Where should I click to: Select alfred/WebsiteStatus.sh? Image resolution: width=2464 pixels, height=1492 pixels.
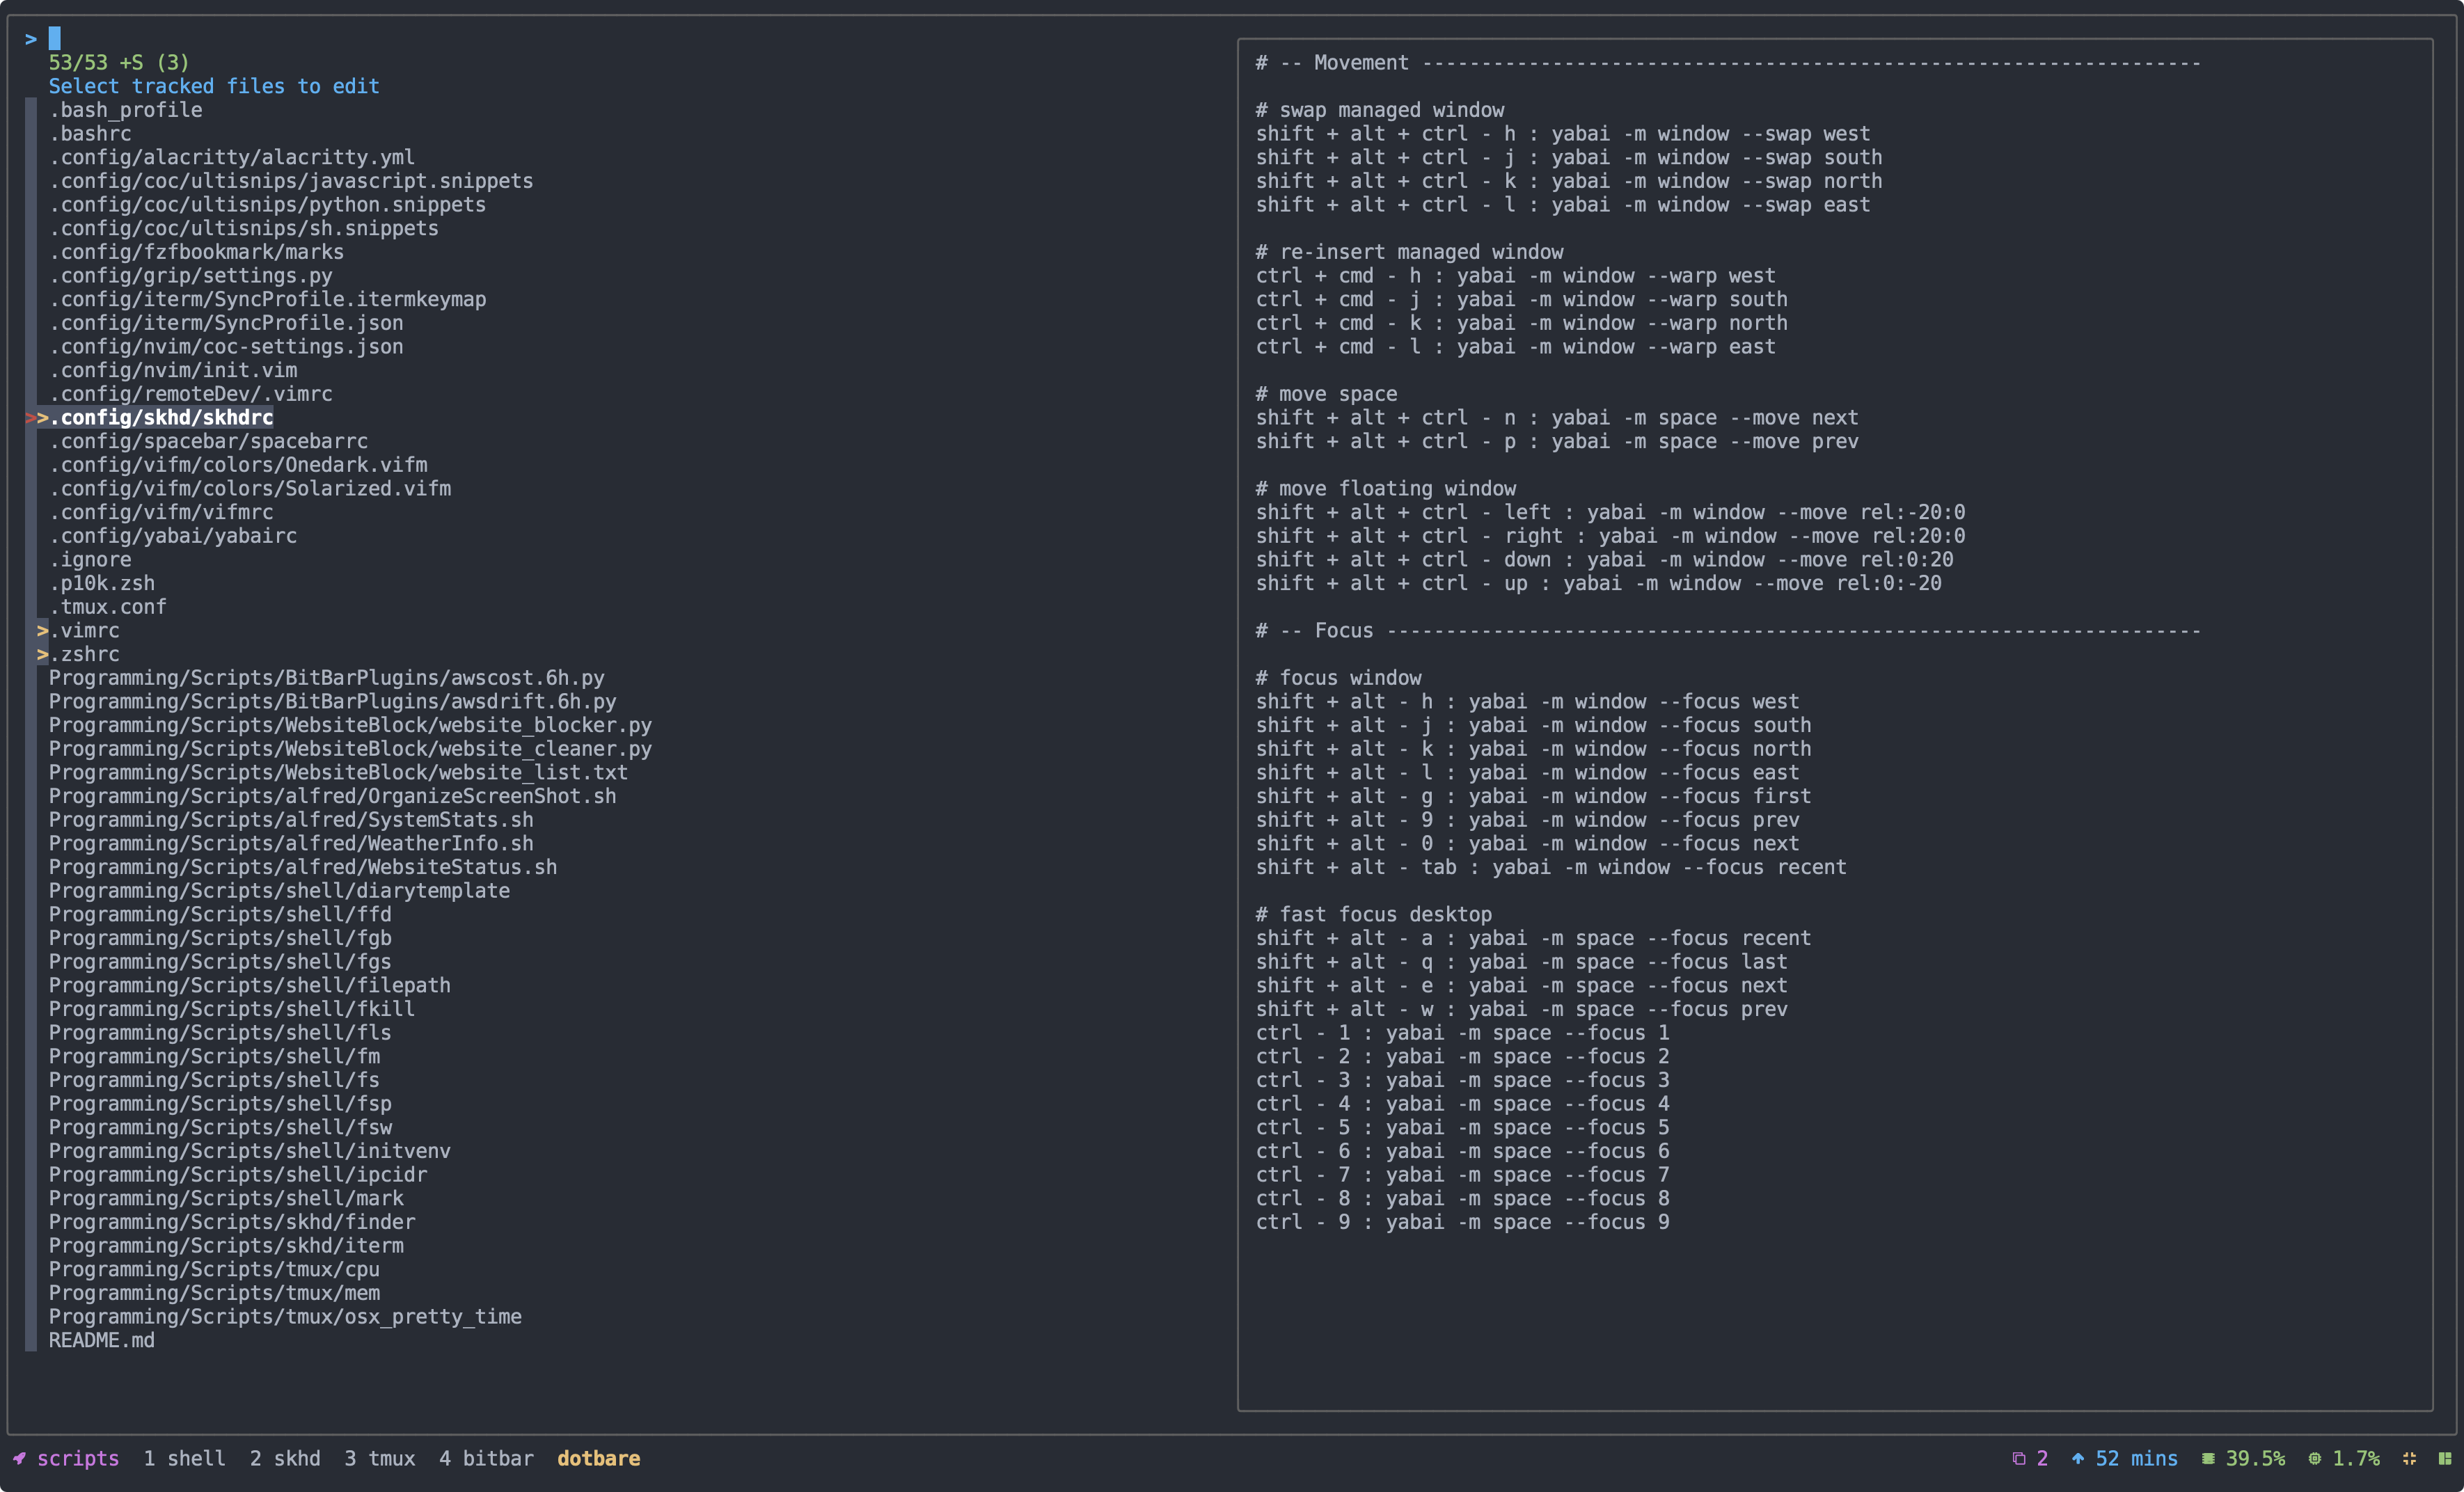pos(303,867)
